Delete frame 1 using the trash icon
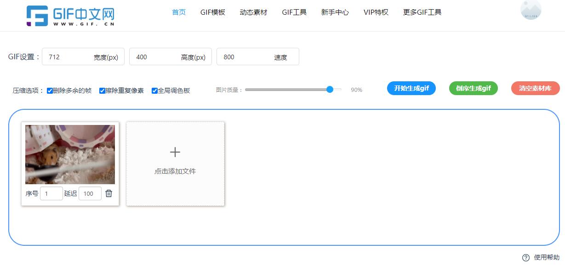This screenshot has width=565, height=266. coord(108,193)
